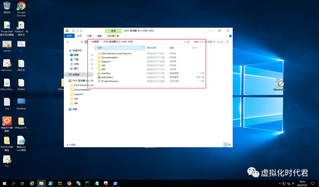Open the red toolbox taskbar icon
319x187 pixels.
coord(106,183)
